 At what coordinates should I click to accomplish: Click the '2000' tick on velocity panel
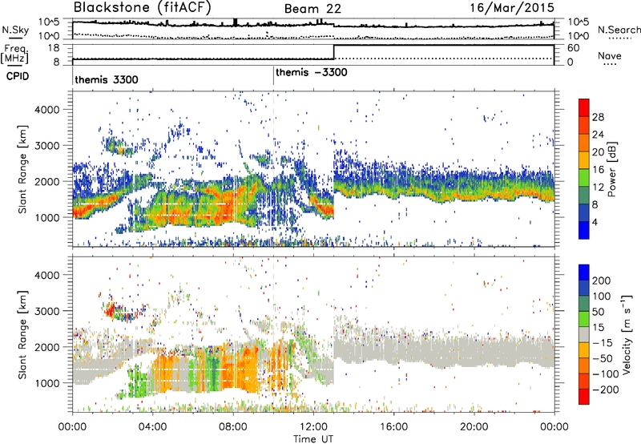(46, 347)
